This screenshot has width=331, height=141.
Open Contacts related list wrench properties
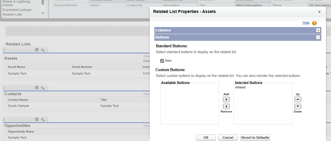pos(43,88)
